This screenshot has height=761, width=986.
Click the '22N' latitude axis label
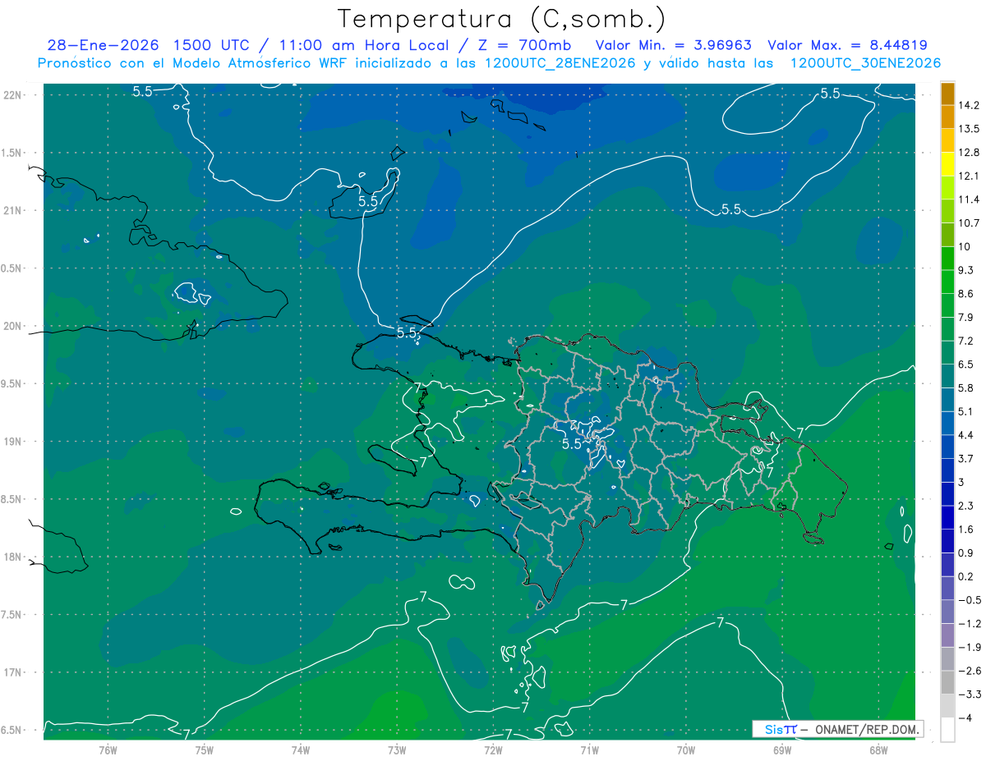tap(13, 95)
